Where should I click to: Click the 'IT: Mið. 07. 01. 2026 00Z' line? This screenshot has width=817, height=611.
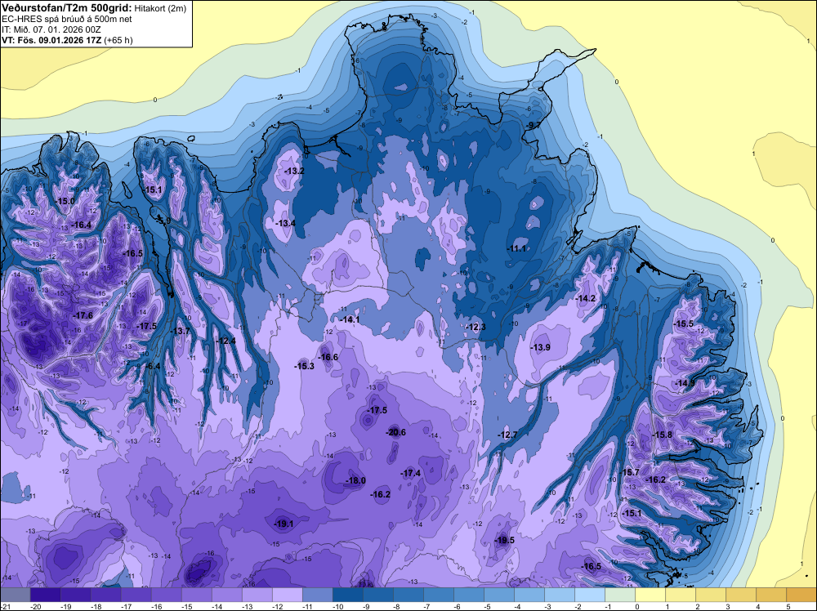[x=51, y=29]
